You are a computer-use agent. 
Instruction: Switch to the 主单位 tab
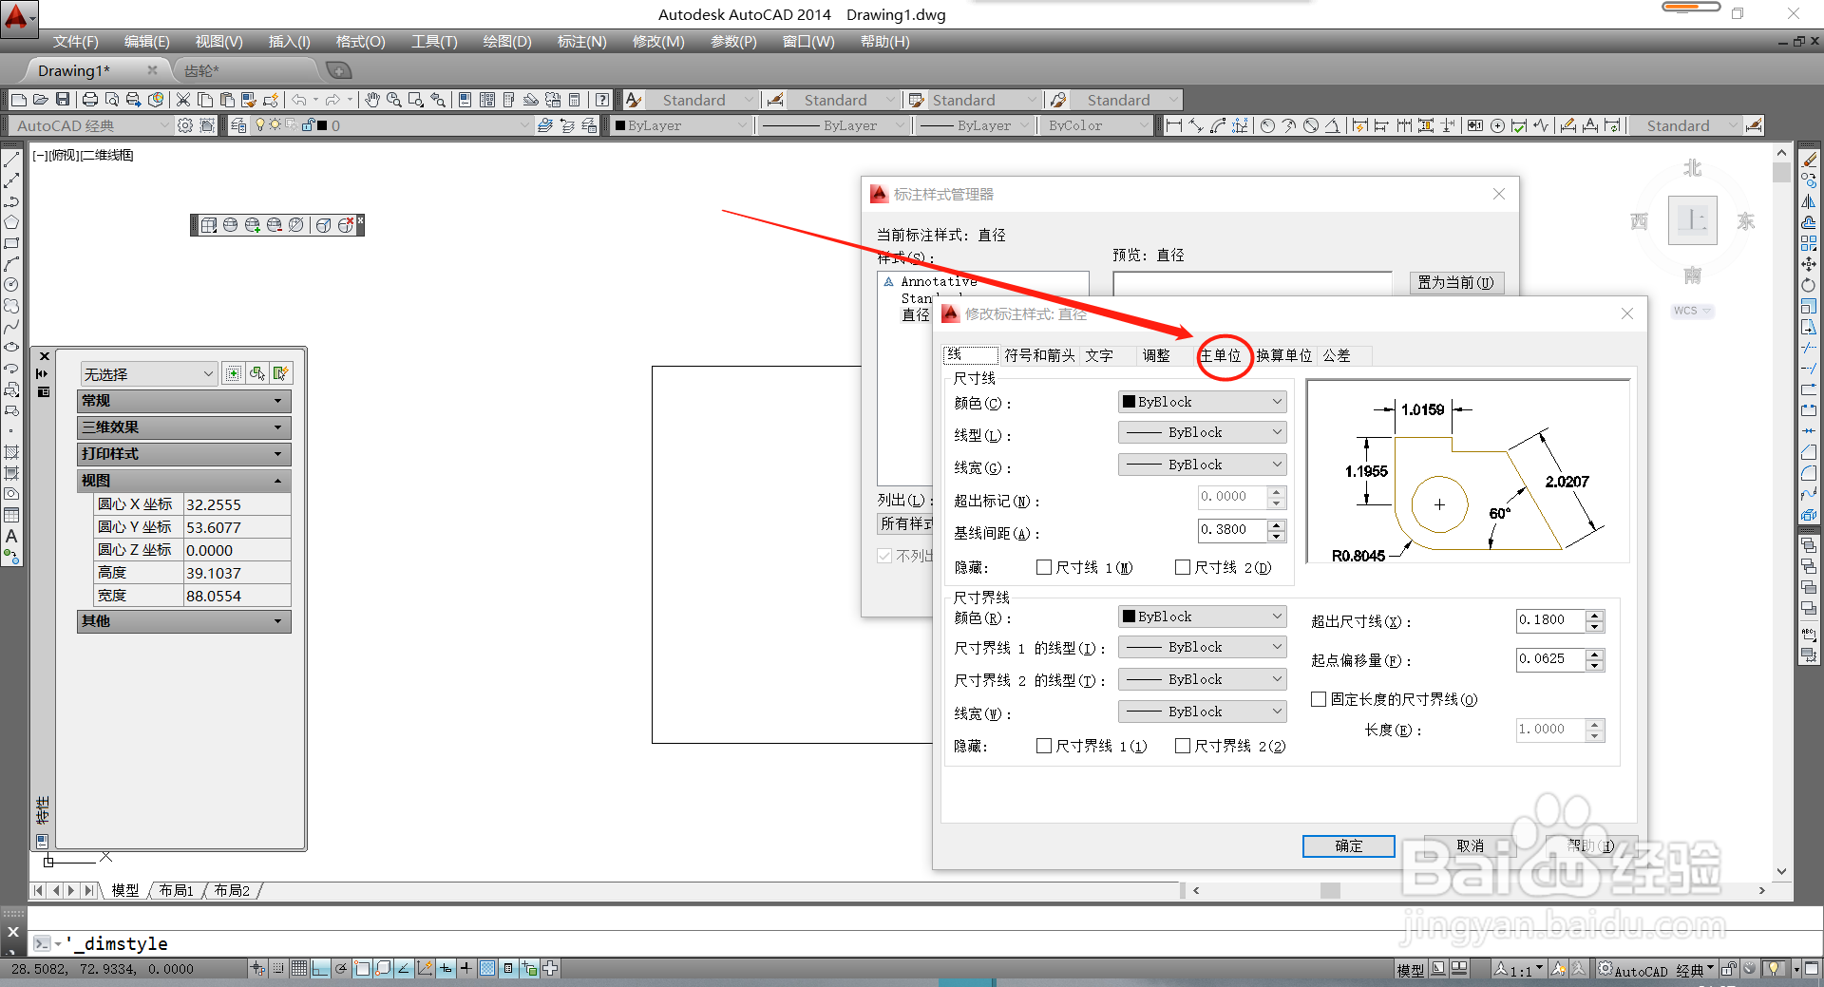[x=1221, y=355]
